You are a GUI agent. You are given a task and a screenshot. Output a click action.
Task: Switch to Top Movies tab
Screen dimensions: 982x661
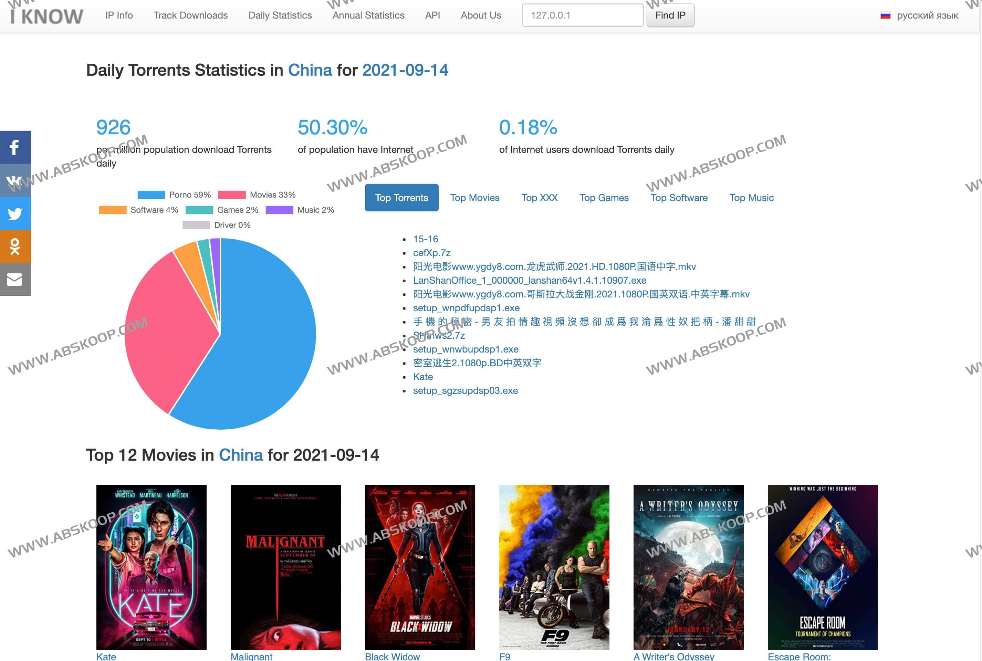tap(474, 198)
